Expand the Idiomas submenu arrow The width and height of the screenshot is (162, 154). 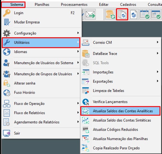[78, 51]
